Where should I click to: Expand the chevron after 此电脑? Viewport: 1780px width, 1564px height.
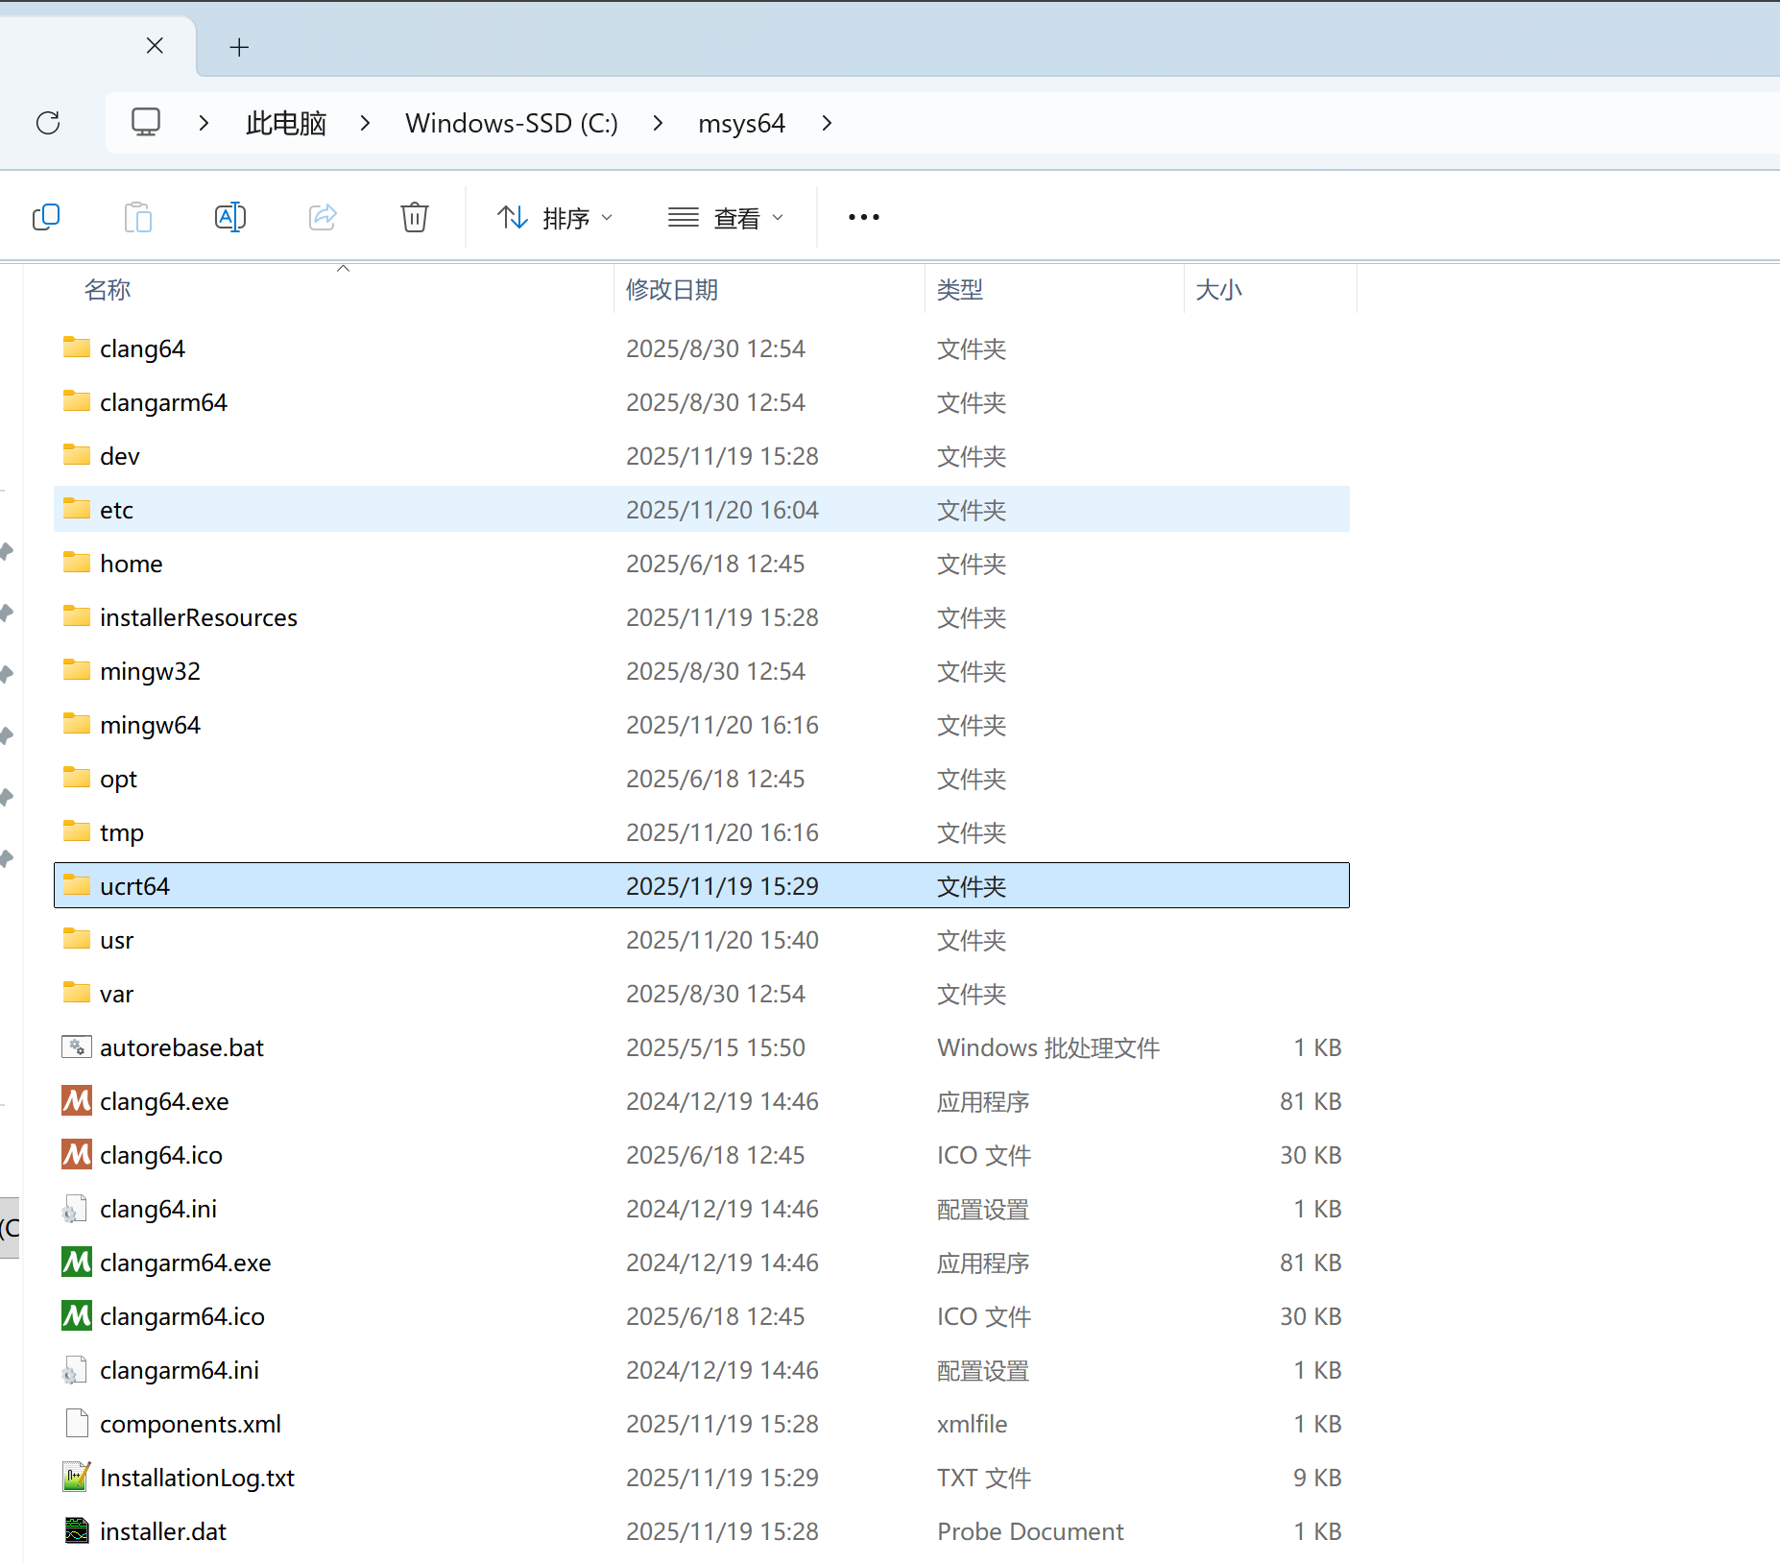(x=365, y=123)
